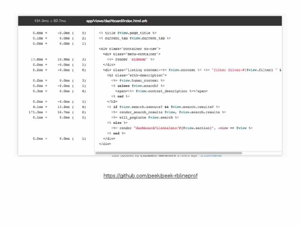
Task: Select the h2 class "with-description" line
Action: (137, 75)
